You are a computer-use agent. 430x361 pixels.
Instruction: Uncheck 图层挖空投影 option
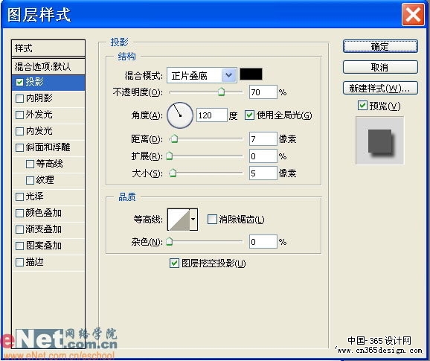(x=174, y=263)
